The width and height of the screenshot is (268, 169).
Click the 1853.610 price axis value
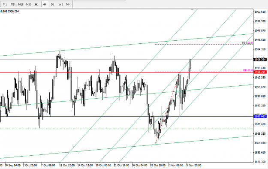pyautogui.click(x=260, y=152)
